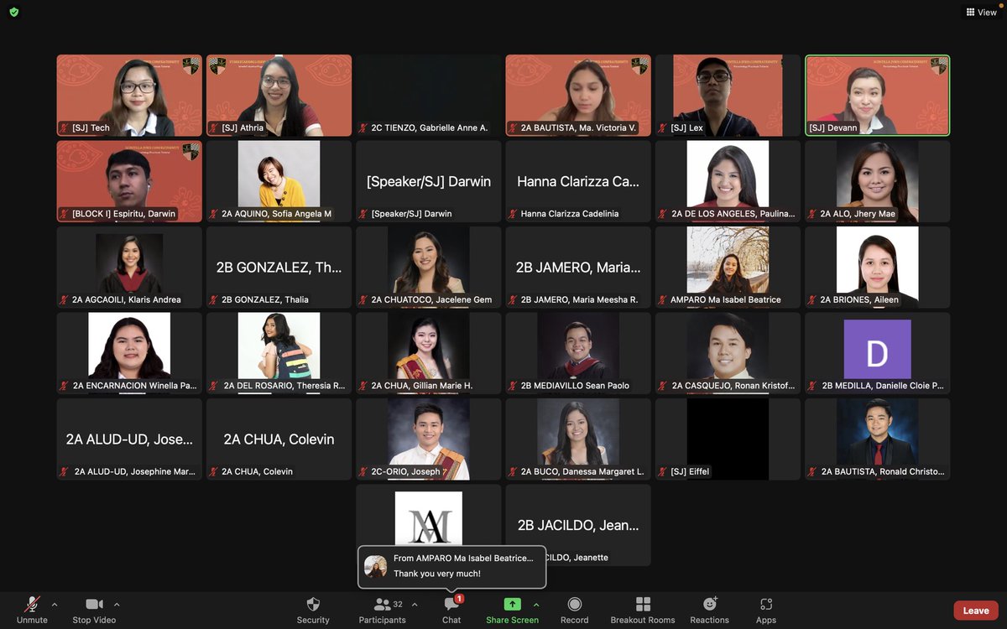This screenshot has height=629, width=1007.
Task: Open Breakout Rooms
Action: tap(643, 610)
